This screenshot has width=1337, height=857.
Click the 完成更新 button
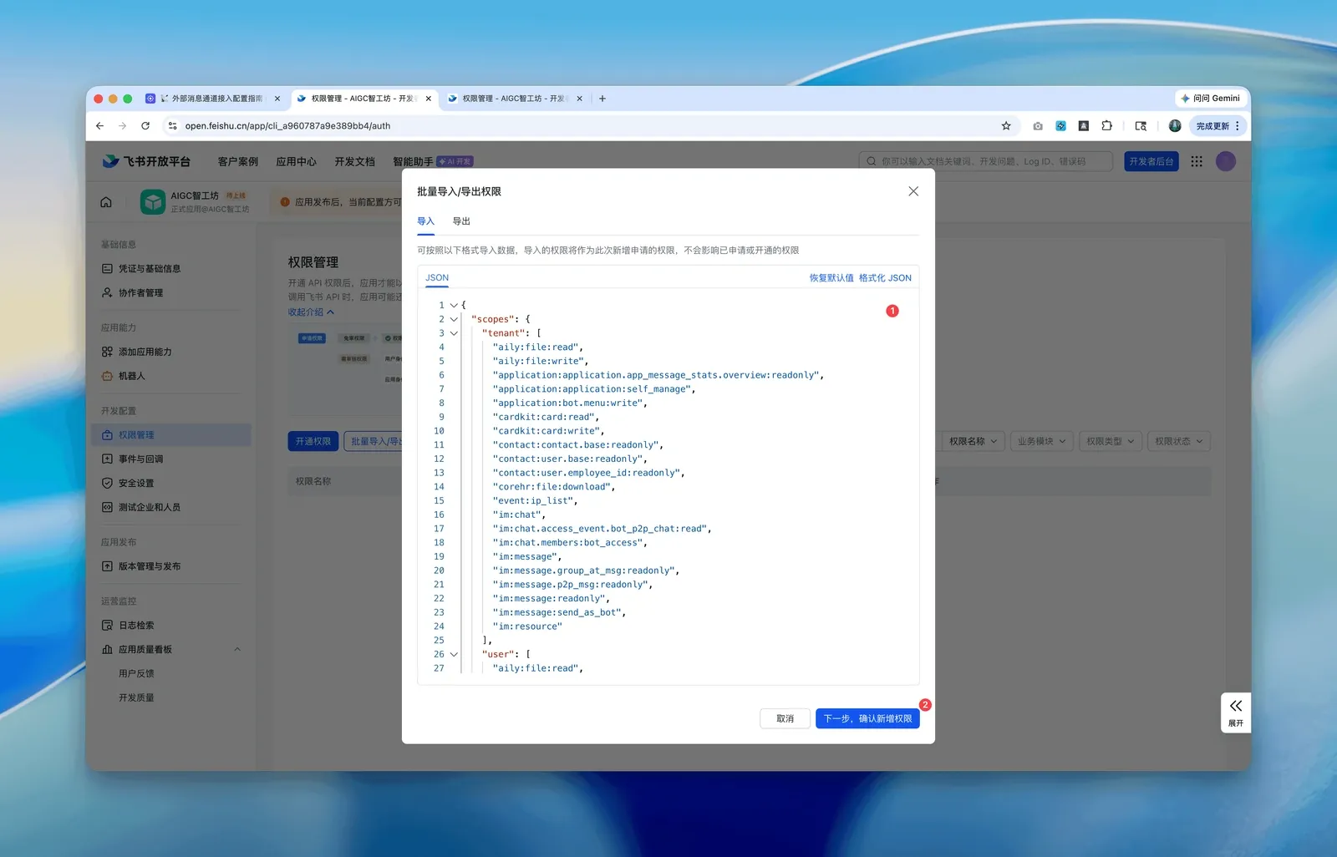pyautogui.click(x=1218, y=126)
